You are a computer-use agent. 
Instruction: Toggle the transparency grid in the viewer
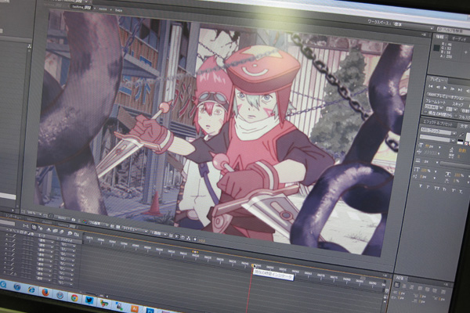pos(118,227)
